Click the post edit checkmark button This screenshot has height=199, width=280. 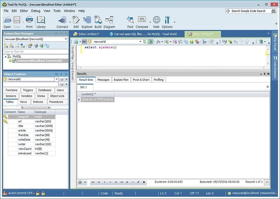138,182
